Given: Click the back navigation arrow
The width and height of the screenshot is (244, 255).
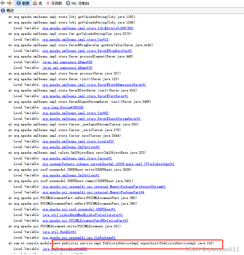Looking at the screenshot, I should tap(3, 3).
